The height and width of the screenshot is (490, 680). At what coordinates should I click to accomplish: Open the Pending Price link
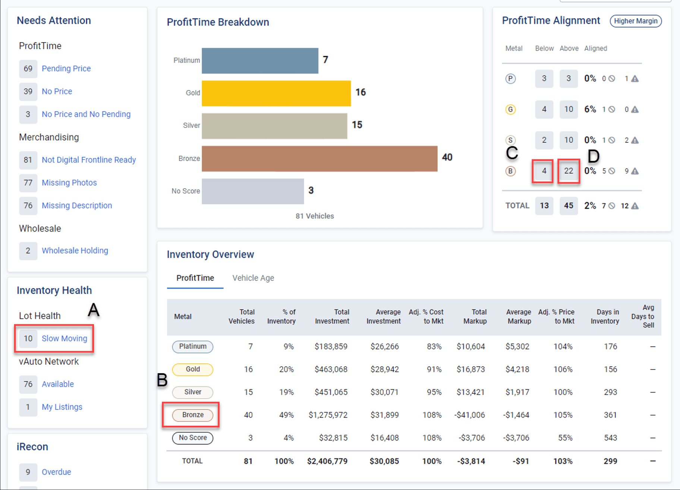pos(66,69)
